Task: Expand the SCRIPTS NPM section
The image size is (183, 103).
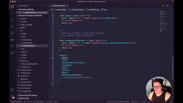Action: [24, 98]
